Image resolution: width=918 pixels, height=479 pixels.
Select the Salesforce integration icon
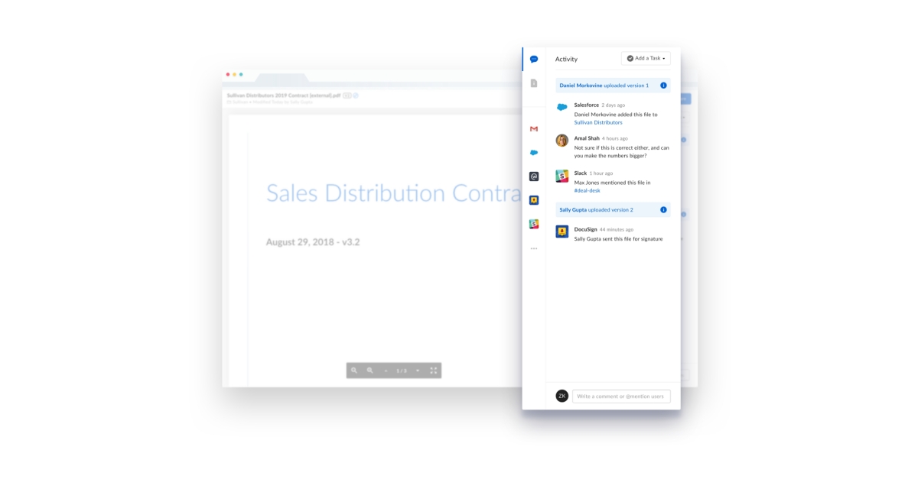point(534,152)
